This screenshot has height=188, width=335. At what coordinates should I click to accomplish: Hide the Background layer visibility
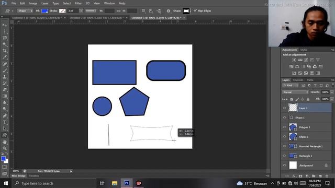click(284, 165)
